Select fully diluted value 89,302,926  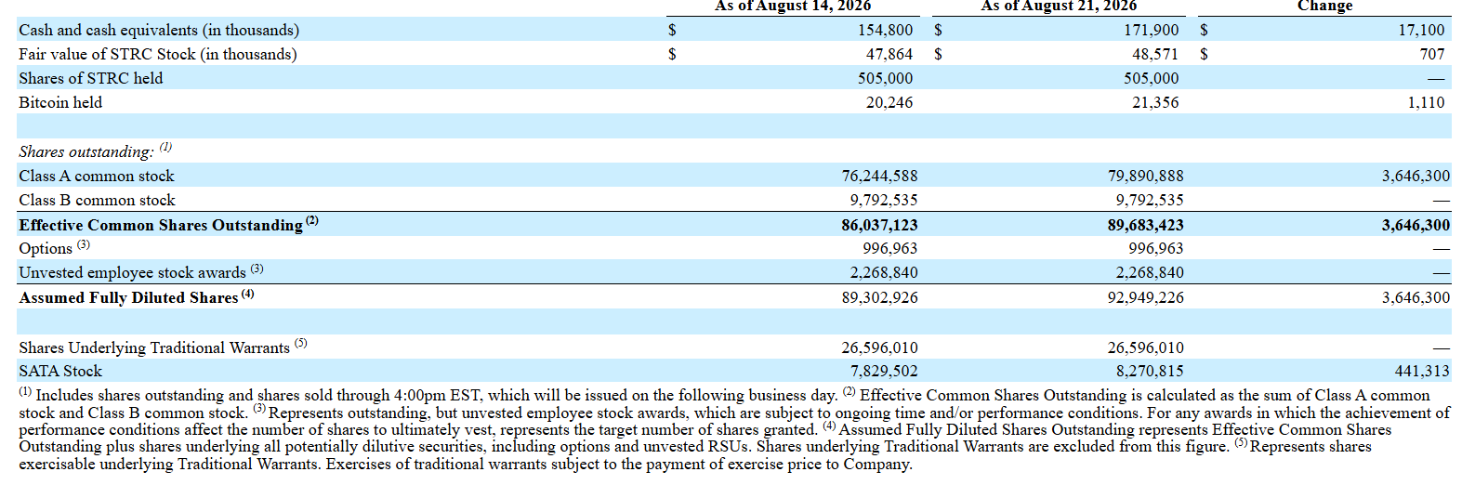tap(879, 297)
